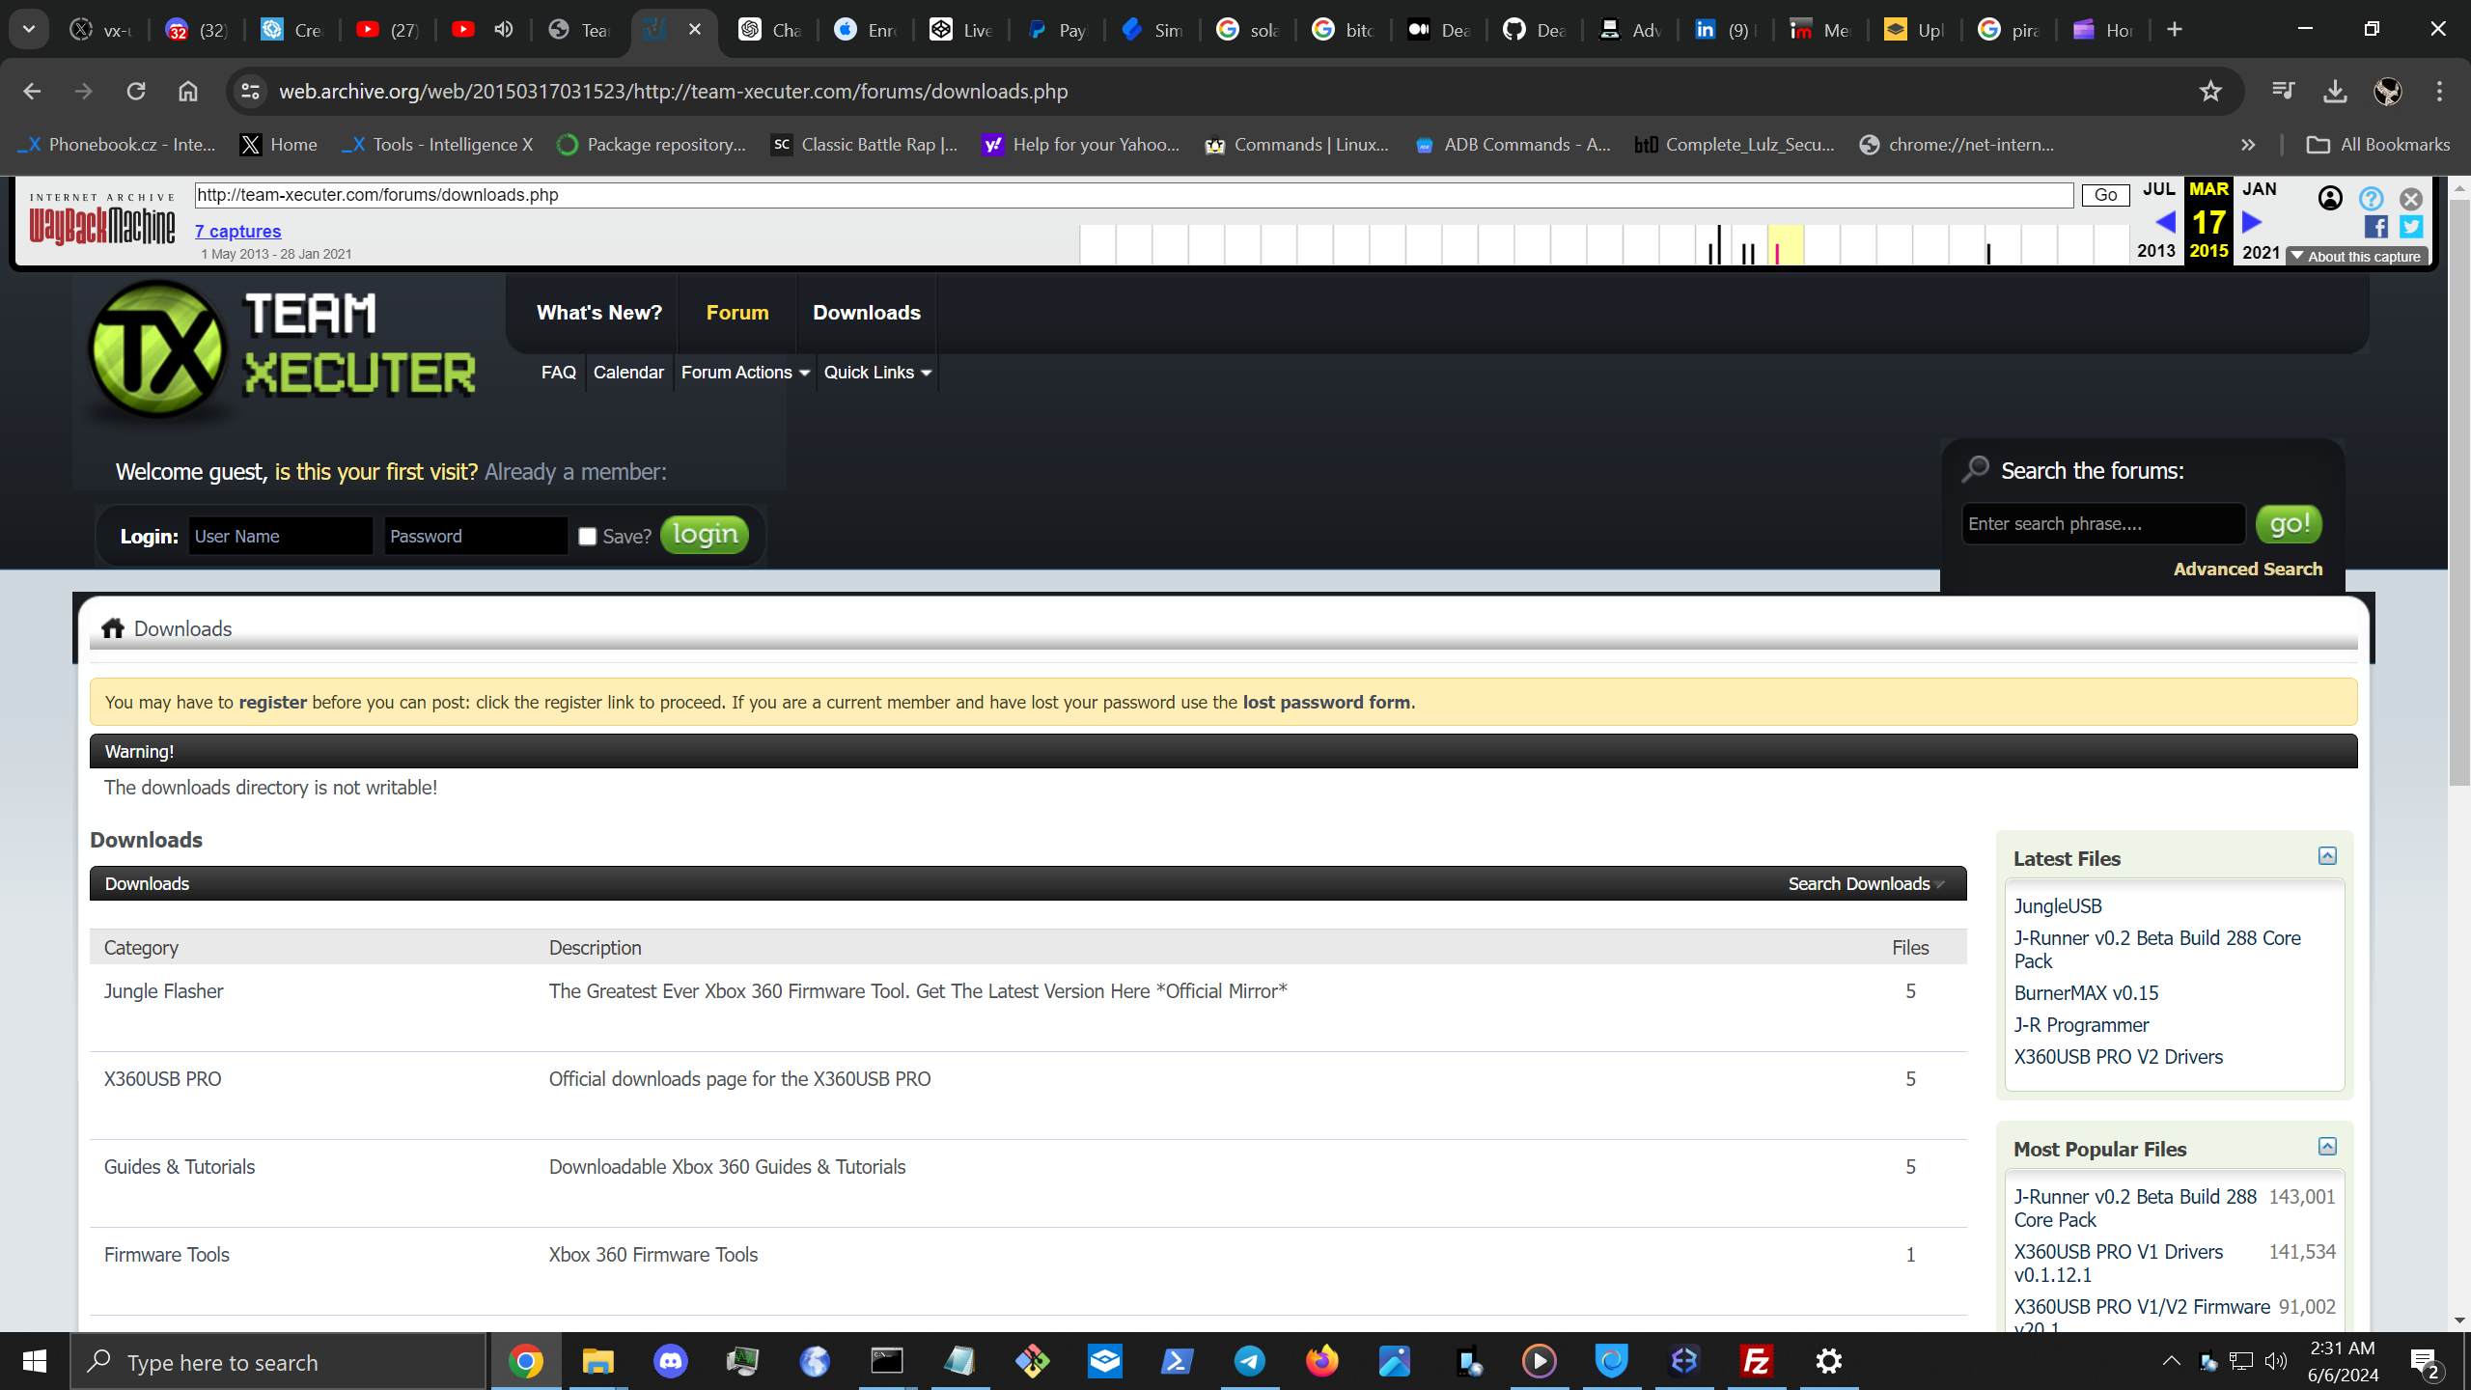
Task: Open Search Downloads dropdown
Action: [x=1865, y=884]
